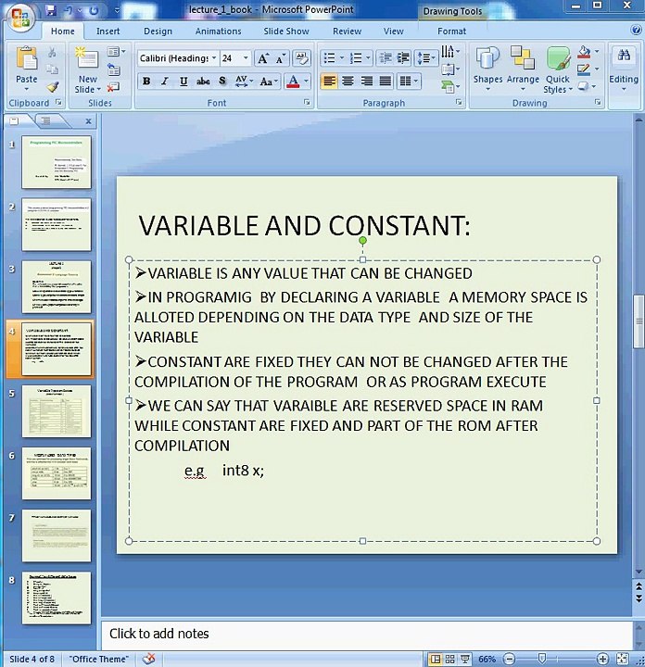The height and width of the screenshot is (667, 645).
Task: Open Columns dropdown
Action: pyautogui.click(x=410, y=81)
